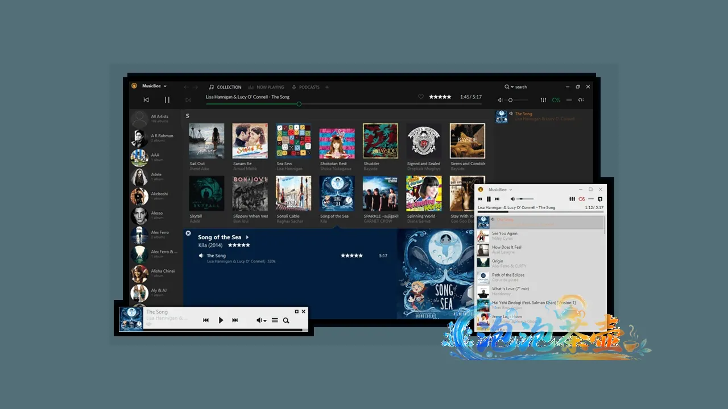The width and height of the screenshot is (728, 409).
Task: Select A R Rahman in the artist list
Action: click(x=155, y=138)
